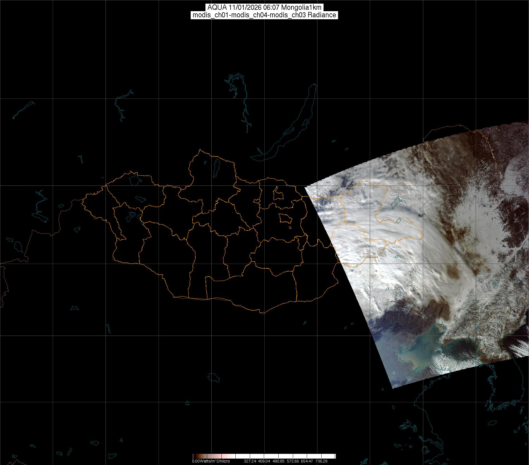Click the AQUA 11/01/2026 06:07 title text
This screenshot has width=529, height=465.
264,8
